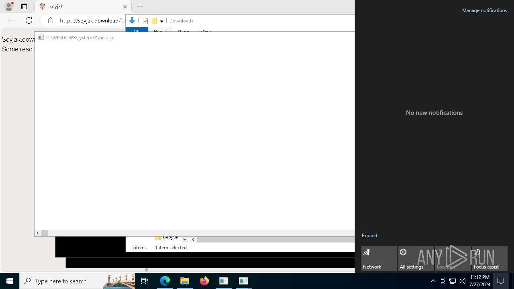Refresh the soyjak page
Screen dimensions: 514x289
coord(29,20)
